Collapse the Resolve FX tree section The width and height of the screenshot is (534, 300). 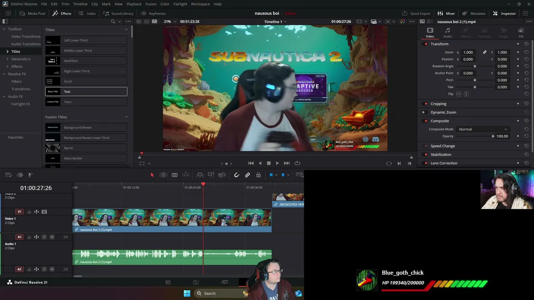coord(4,74)
